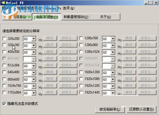The image size is (159, 115).
Task: Open the 隐藏控制选项 menu
Action: tap(29, 8)
